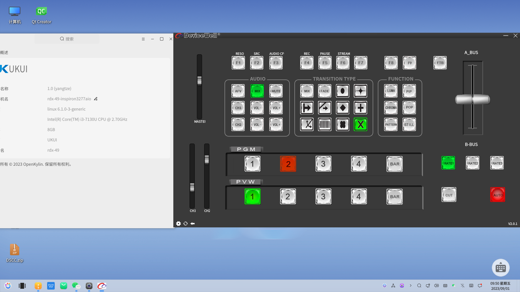Select PVW source 2

point(288,197)
